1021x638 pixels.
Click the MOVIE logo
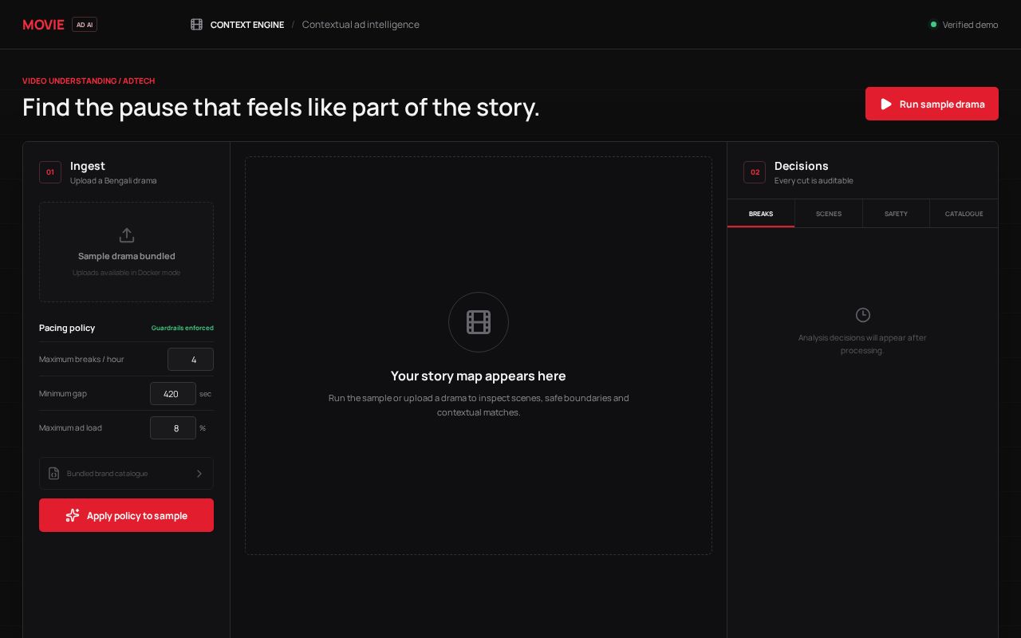[x=43, y=25]
